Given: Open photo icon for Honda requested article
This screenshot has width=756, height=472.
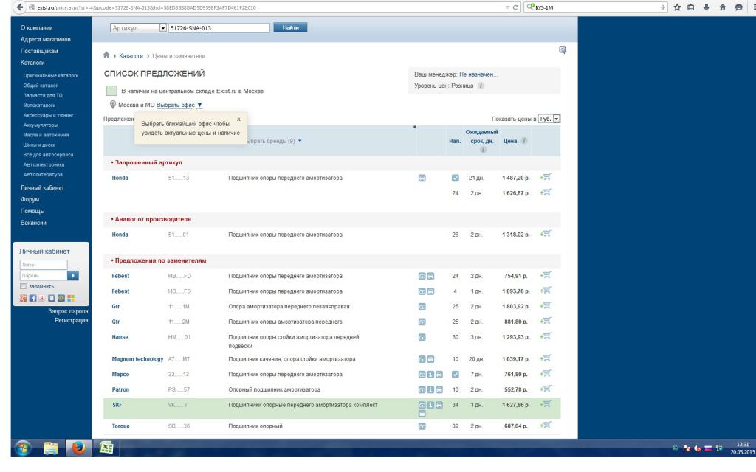Looking at the screenshot, I should click(422, 178).
